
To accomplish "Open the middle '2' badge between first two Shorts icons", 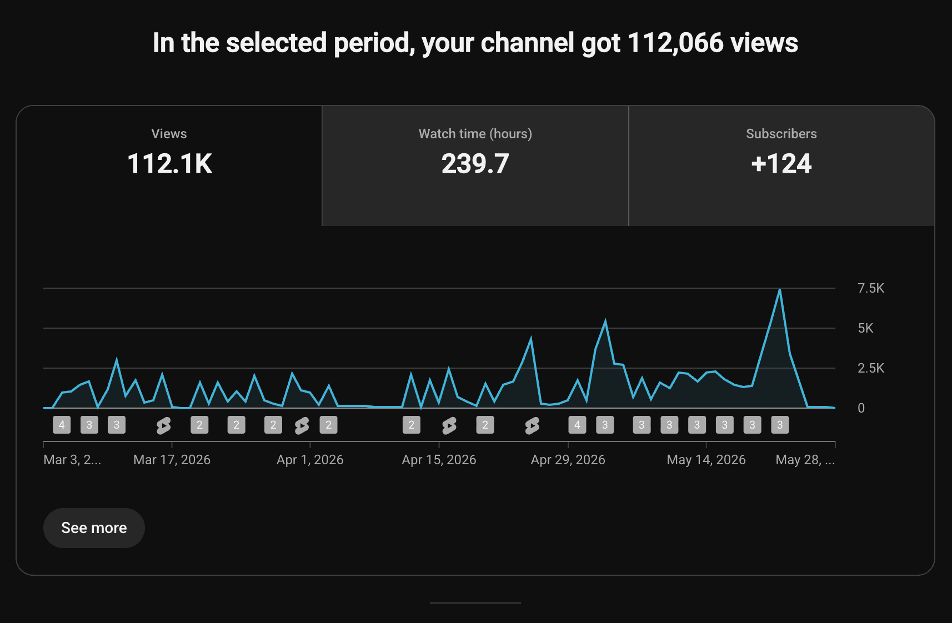I will tap(236, 425).
